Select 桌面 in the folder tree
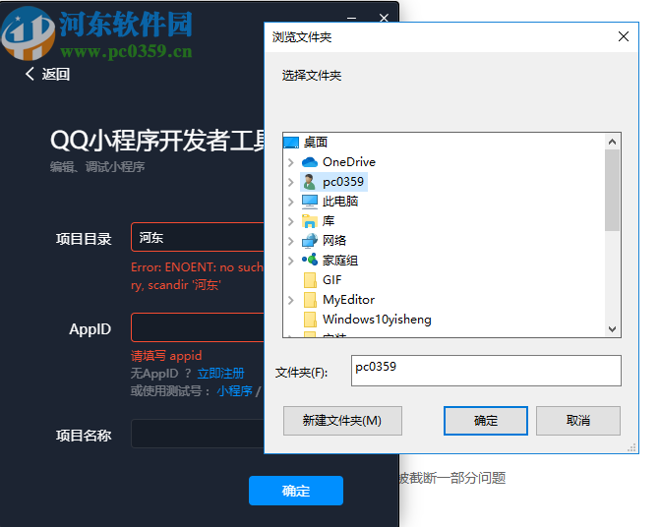The image size is (660, 527). pyautogui.click(x=316, y=143)
